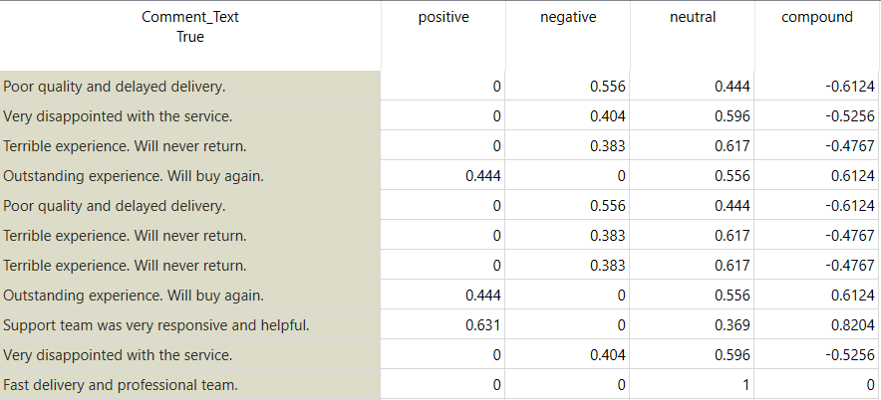881x400 pixels.
Task: Click first compound cell showing -0.5256
Action: pos(850,116)
